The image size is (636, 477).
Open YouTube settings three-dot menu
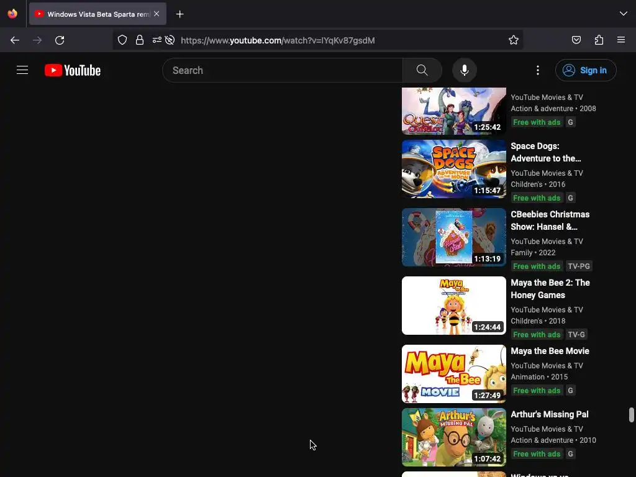point(538,70)
